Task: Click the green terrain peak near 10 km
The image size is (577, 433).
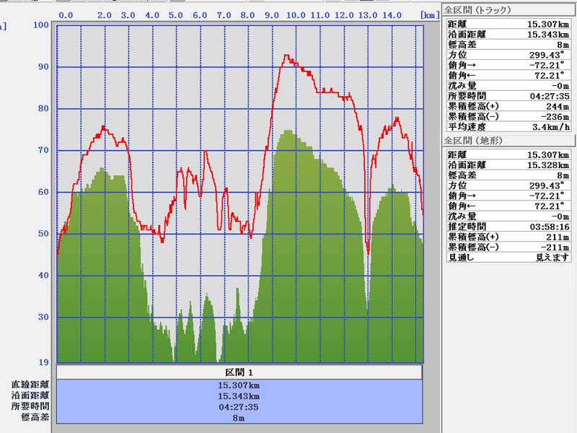Action: 288,131
